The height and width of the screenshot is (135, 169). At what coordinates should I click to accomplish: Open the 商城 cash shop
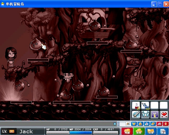[x=127, y=131]
